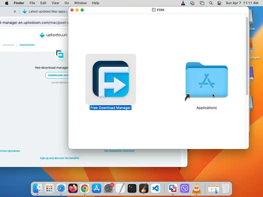Select the Free Download Manager app icon
Image resolution: width=263 pixels, height=197 pixels.
point(111,79)
